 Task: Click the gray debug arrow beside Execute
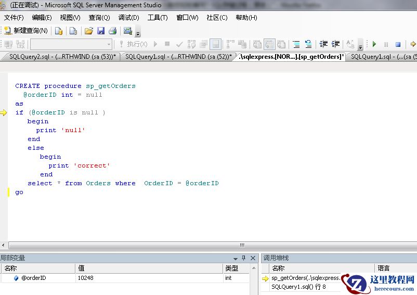[x=155, y=44]
